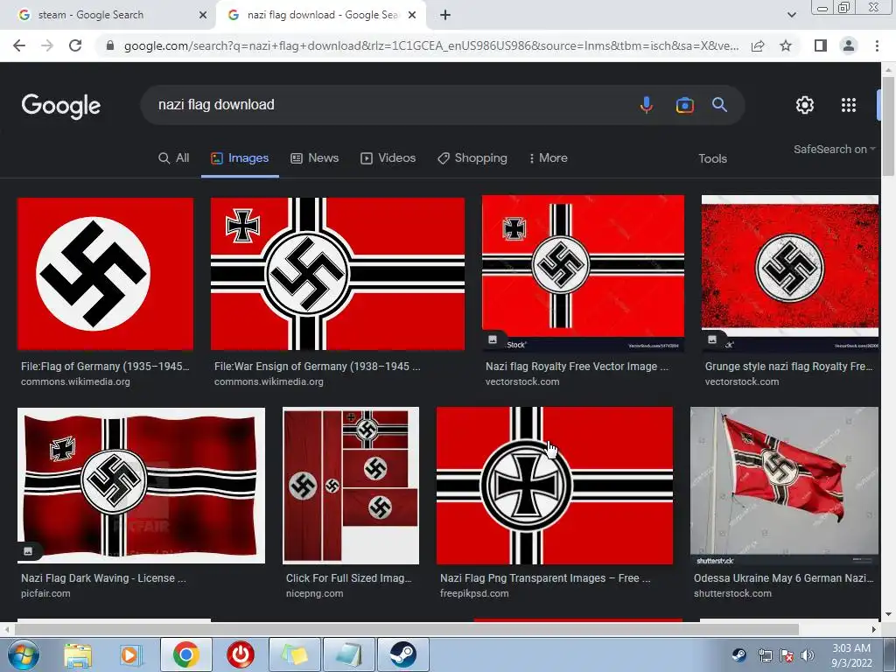Click Steam icon in system tray
The image size is (896, 672).
coord(738,654)
